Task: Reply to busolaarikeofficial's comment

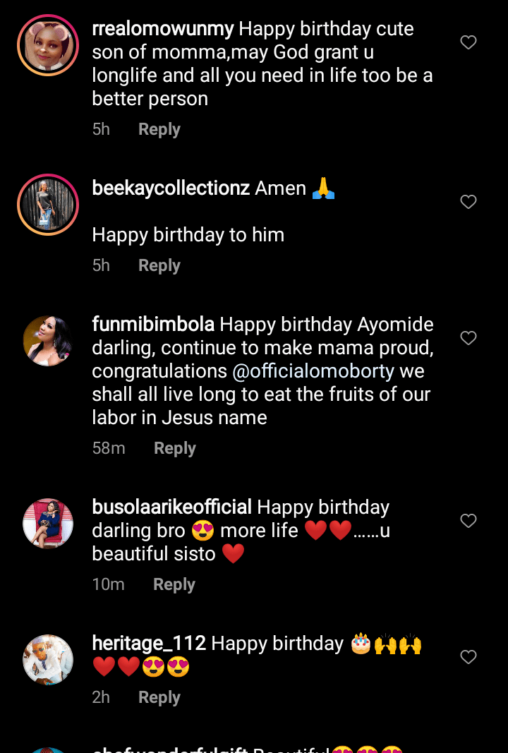Action: (x=174, y=584)
